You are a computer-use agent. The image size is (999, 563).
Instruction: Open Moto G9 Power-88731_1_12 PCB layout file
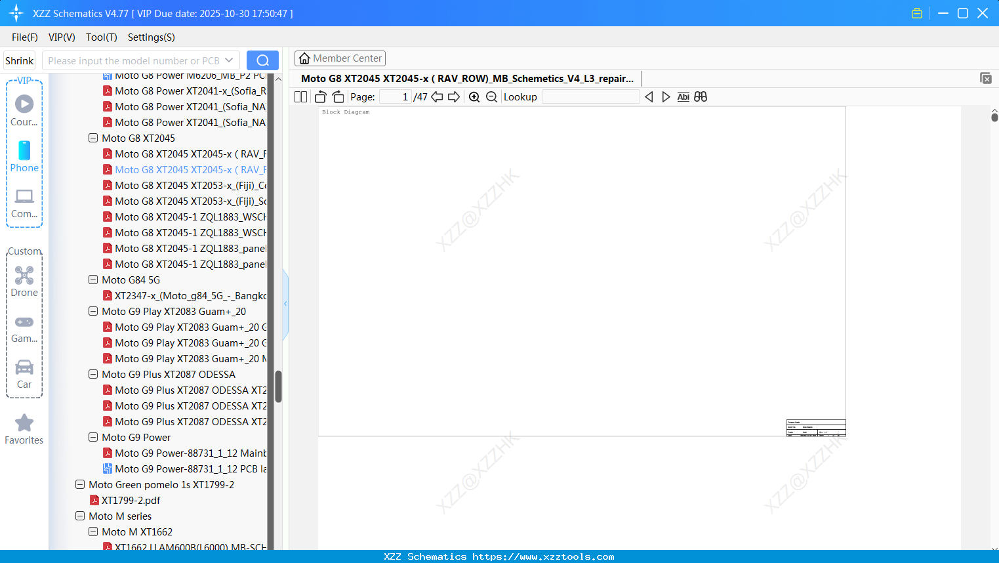pyautogui.click(x=184, y=469)
